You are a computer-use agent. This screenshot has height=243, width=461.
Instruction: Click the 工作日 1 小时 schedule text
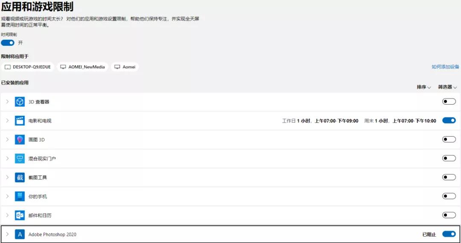coord(320,121)
